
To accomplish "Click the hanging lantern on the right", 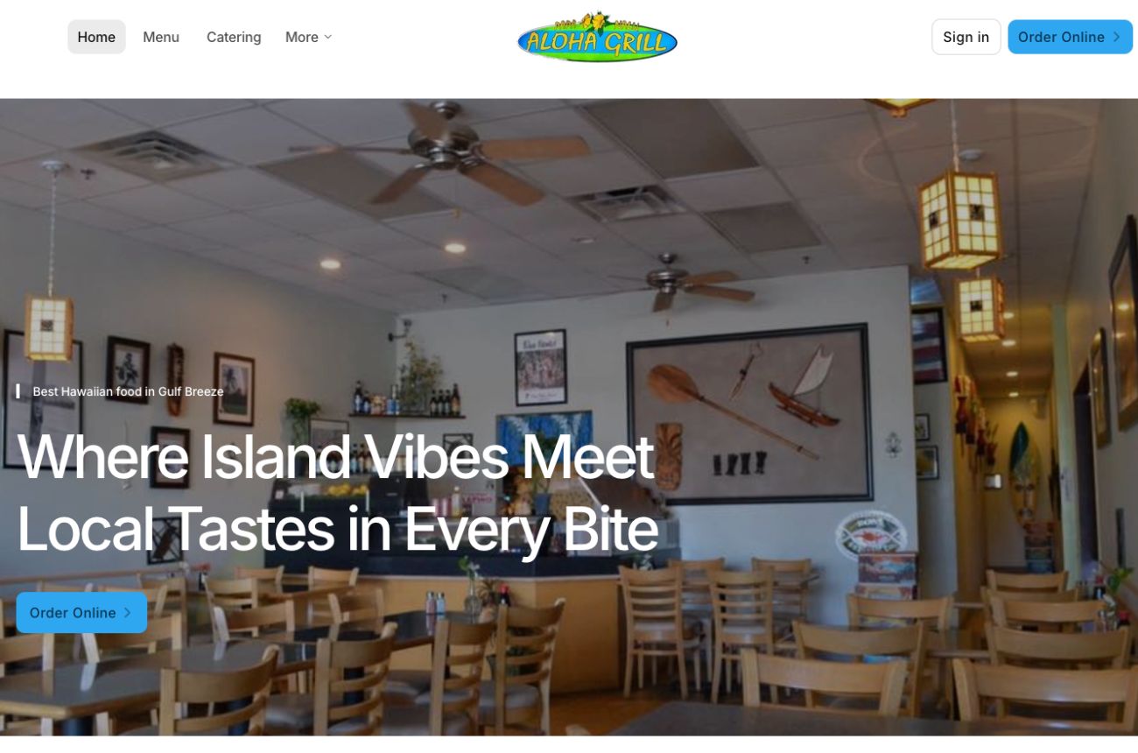I will (x=960, y=217).
